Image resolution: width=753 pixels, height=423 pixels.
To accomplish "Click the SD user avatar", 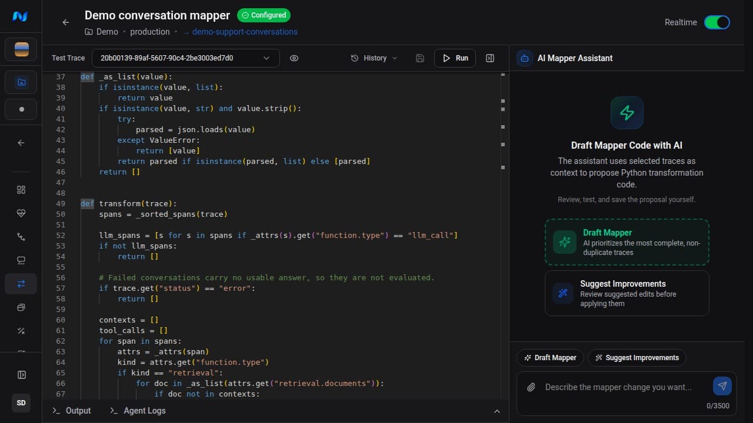I will pos(21,403).
